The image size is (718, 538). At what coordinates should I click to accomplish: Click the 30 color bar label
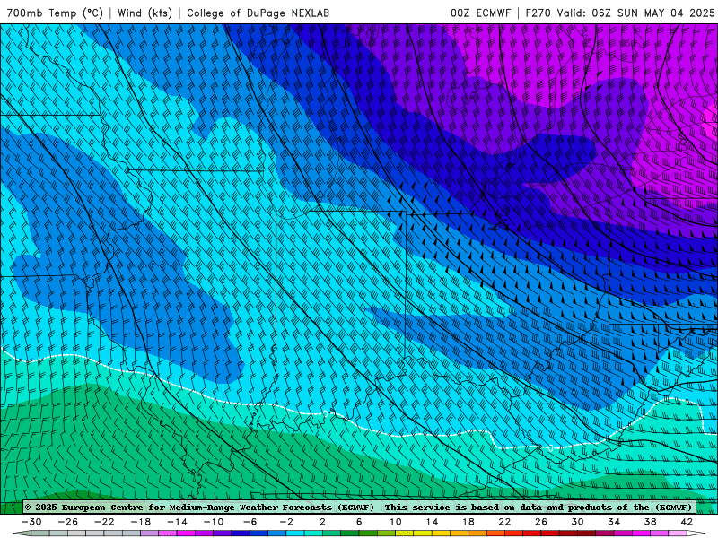577,522
